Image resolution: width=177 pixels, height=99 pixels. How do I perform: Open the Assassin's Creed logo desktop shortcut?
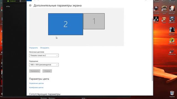(x=156, y=20)
